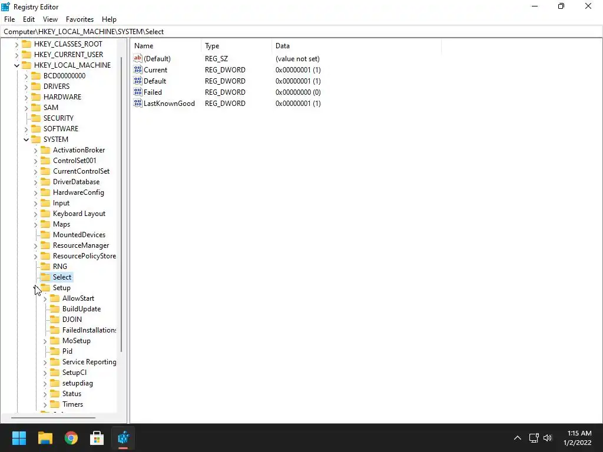Select the Status key
The image size is (603, 452).
pos(71,394)
